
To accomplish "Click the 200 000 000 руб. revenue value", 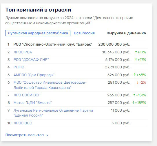I will click(x=114, y=44).
